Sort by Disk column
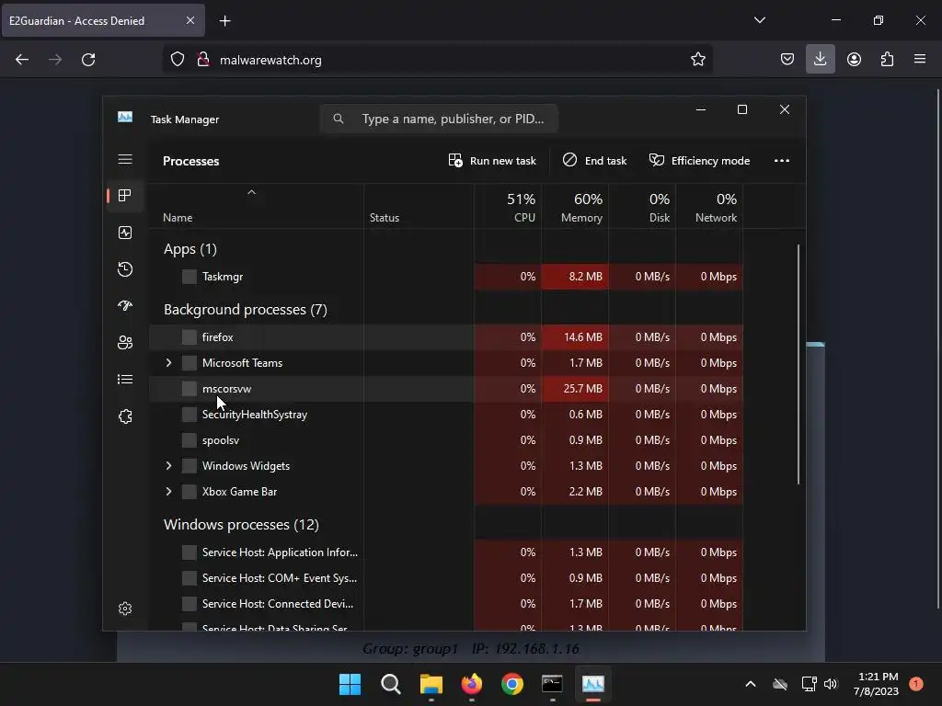The width and height of the screenshot is (942, 706). pos(642,207)
